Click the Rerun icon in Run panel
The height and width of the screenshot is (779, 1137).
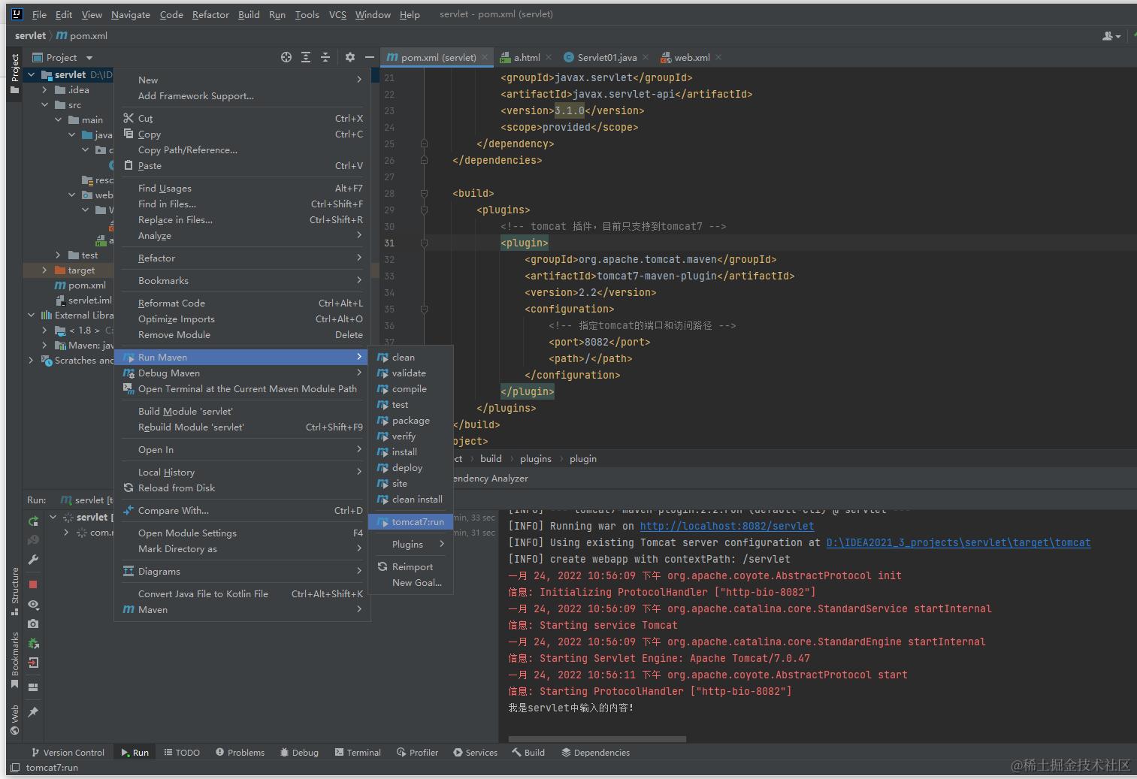[33, 521]
